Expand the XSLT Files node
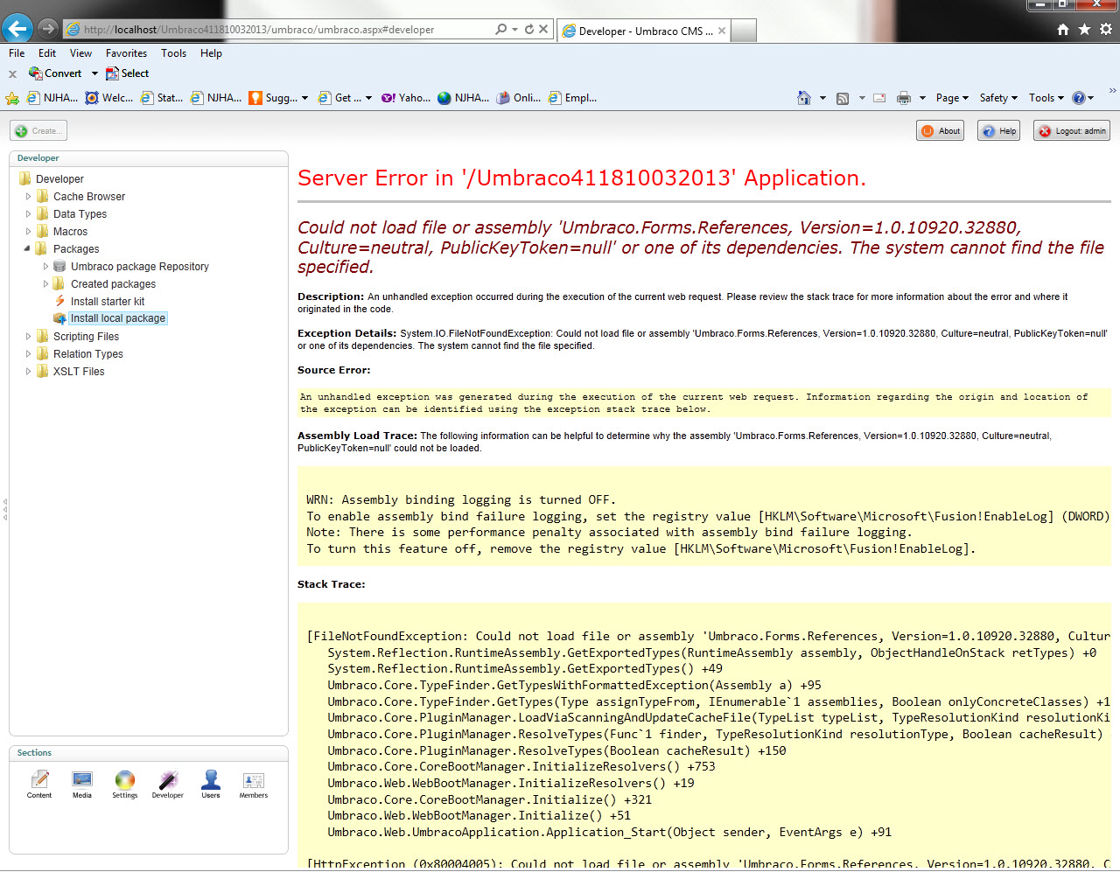This screenshot has height=872, width=1120. click(x=28, y=372)
